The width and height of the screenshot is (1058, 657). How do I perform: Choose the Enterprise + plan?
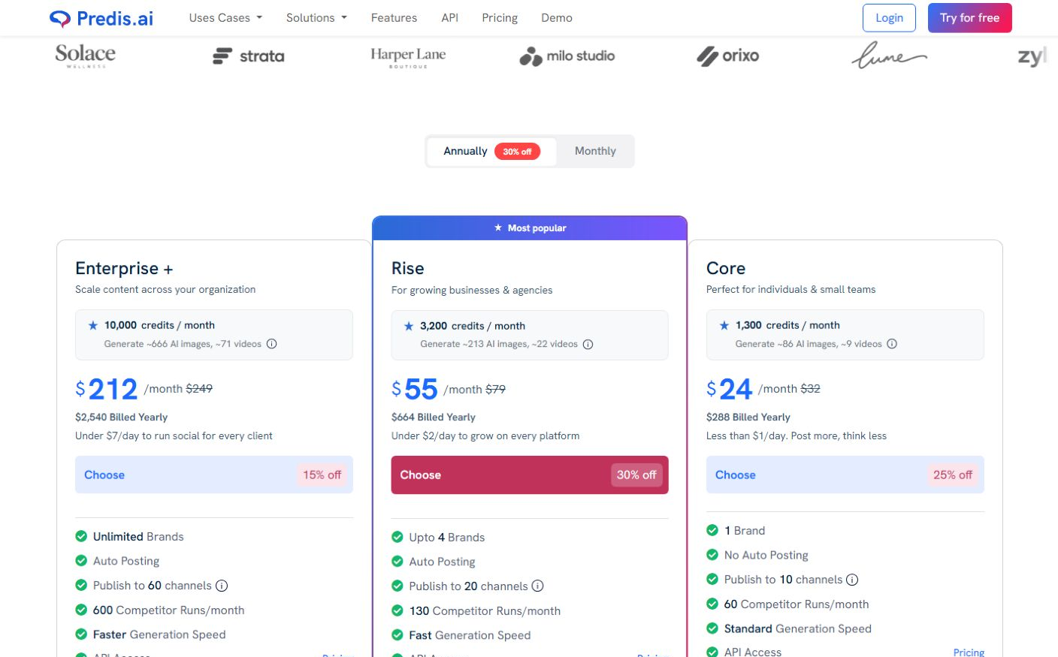coord(214,475)
